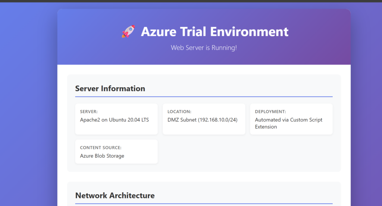This screenshot has width=382, height=206.
Task: Click the LOCATION: label
Action: (179, 111)
